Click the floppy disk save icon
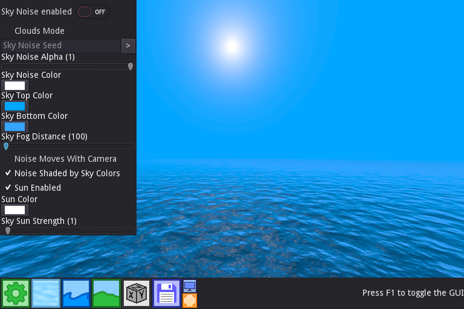 point(167,293)
